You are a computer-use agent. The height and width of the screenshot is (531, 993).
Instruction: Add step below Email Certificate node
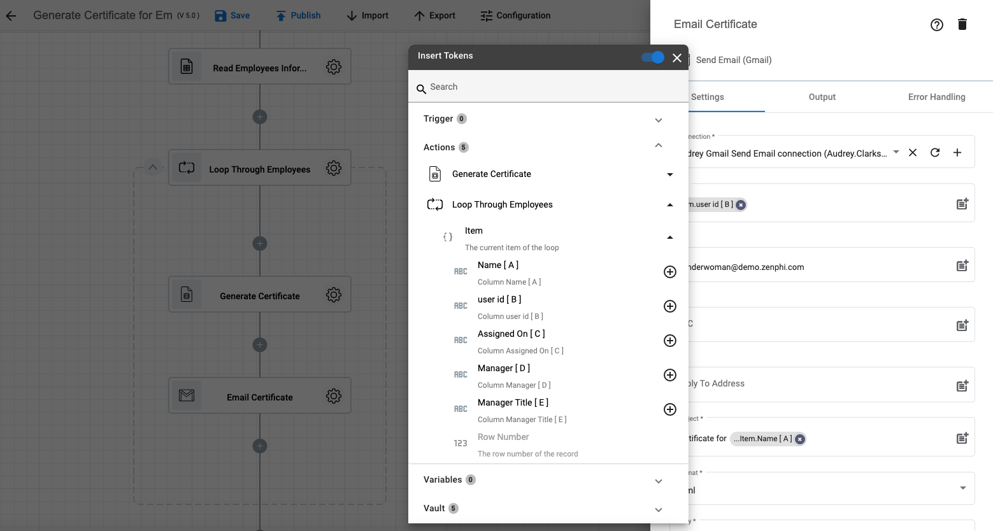pos(259,446)
